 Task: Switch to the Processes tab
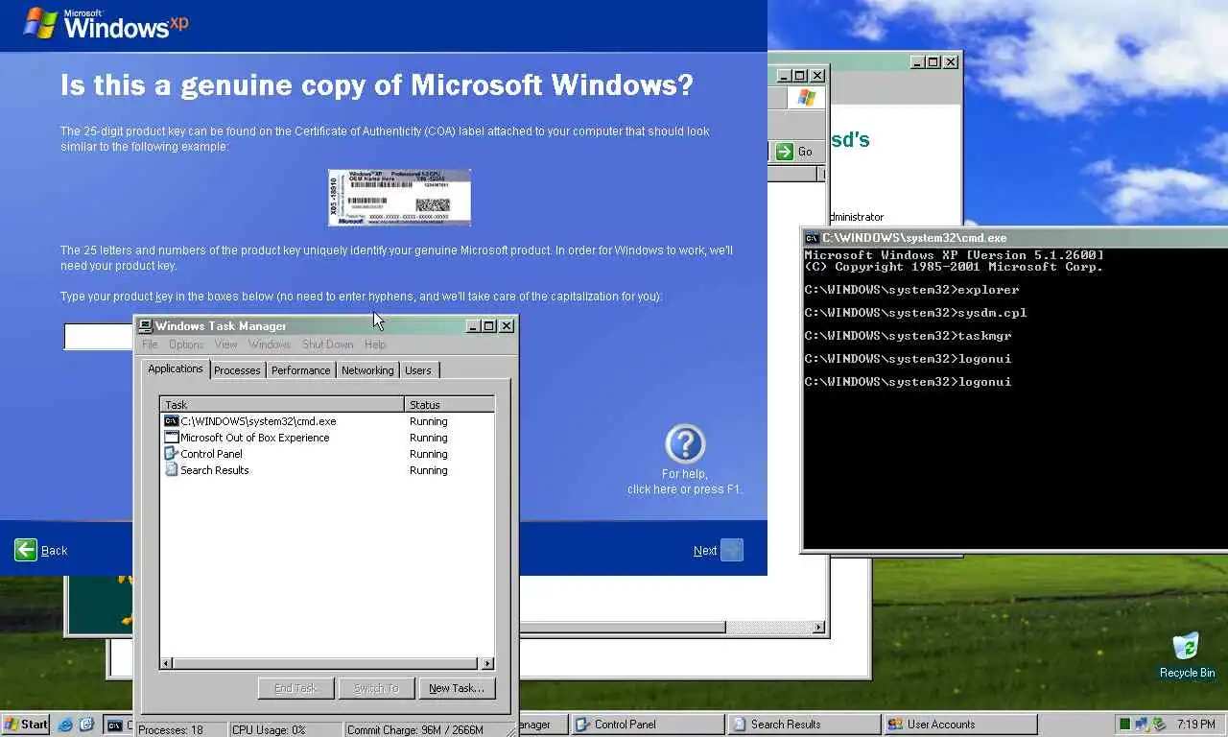237,370
